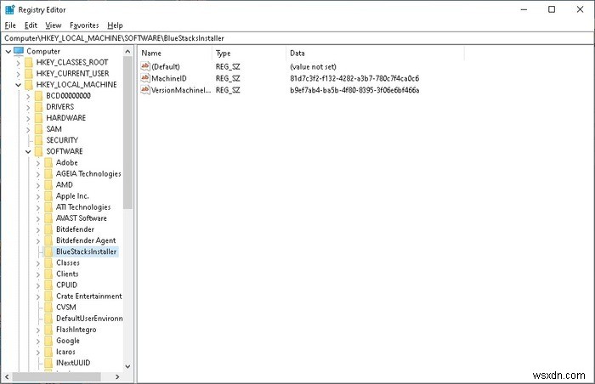Click the tree horizontal scroll right arrow
595x384 pixels.
click(x=117, y=377)
